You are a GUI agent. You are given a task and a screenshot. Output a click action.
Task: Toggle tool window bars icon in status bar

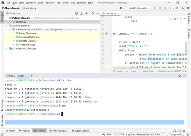click(2, 134)
